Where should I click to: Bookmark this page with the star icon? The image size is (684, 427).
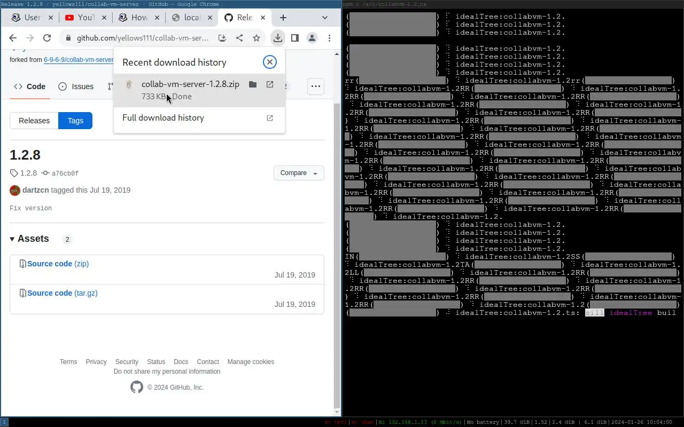[256, 38]
